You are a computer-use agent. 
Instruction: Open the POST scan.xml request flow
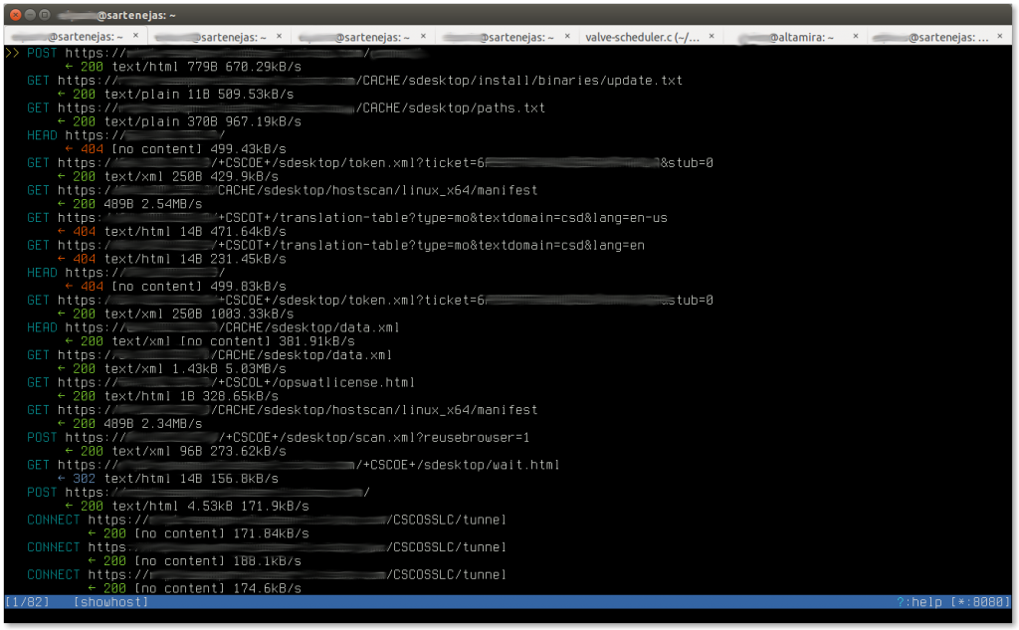click(x=299, y=437)
